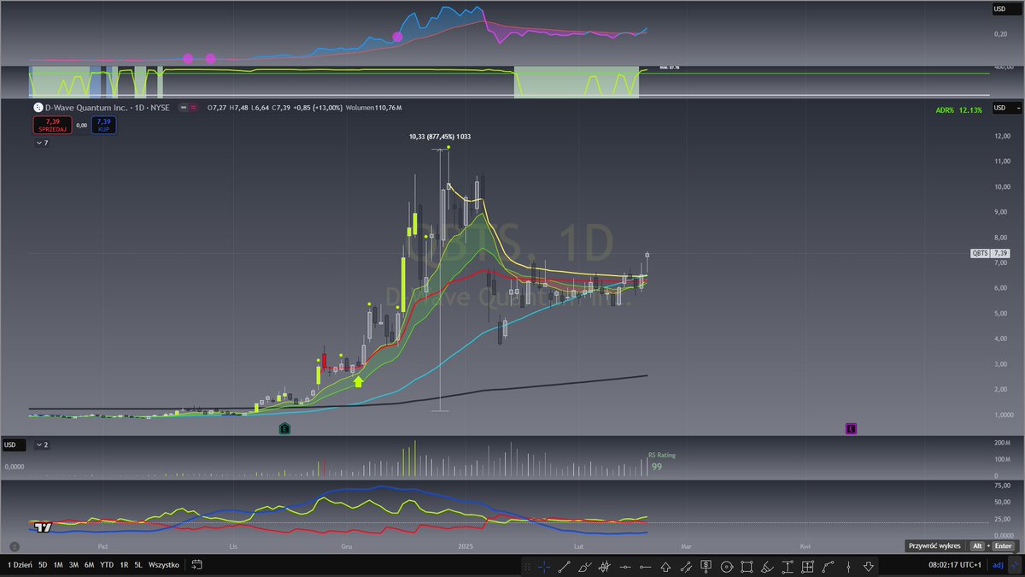Click the Gru month label on time axis

347,545
